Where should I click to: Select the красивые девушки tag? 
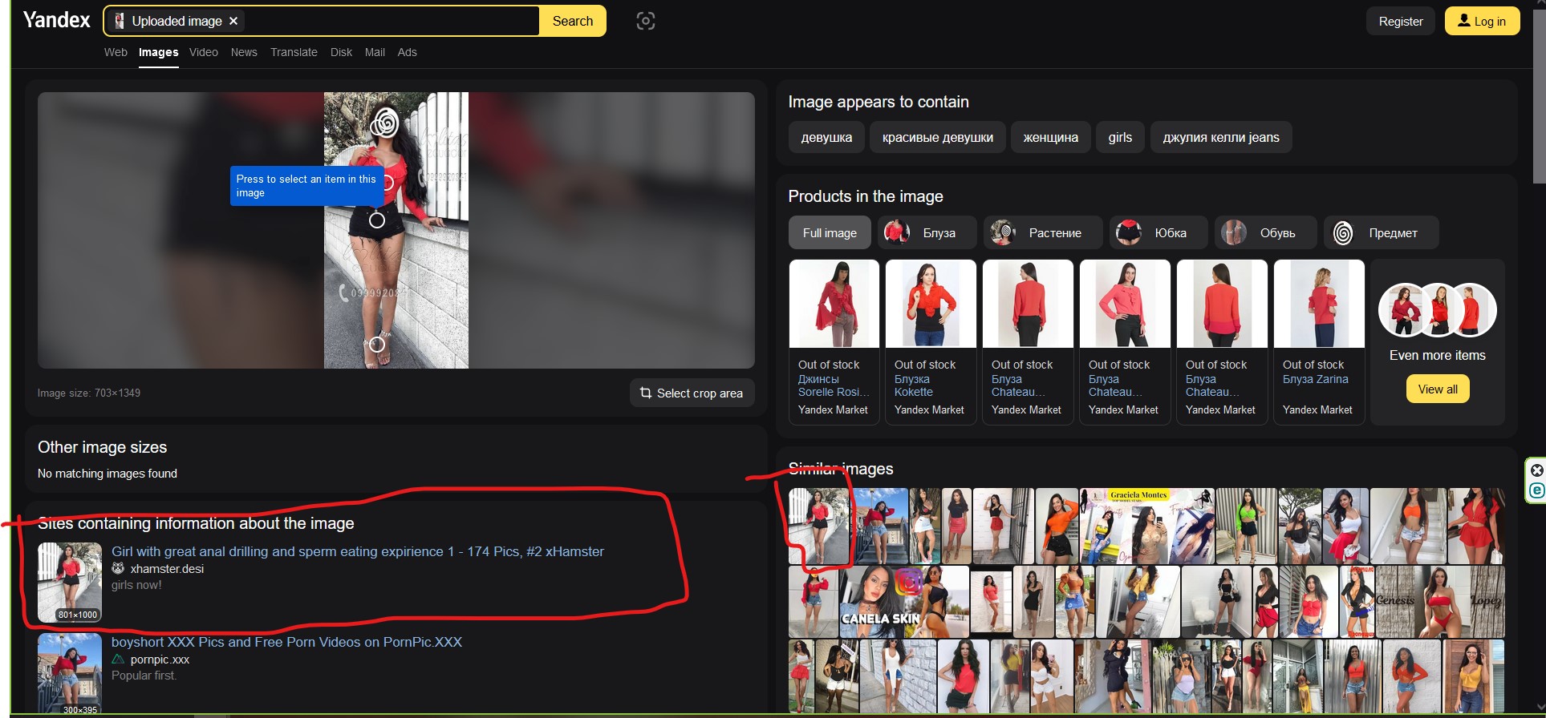[x=938, y=137]
